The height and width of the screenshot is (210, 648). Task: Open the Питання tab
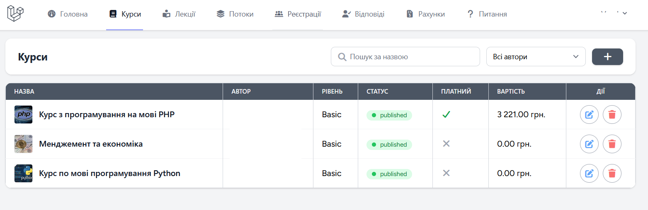click(487, 14)
